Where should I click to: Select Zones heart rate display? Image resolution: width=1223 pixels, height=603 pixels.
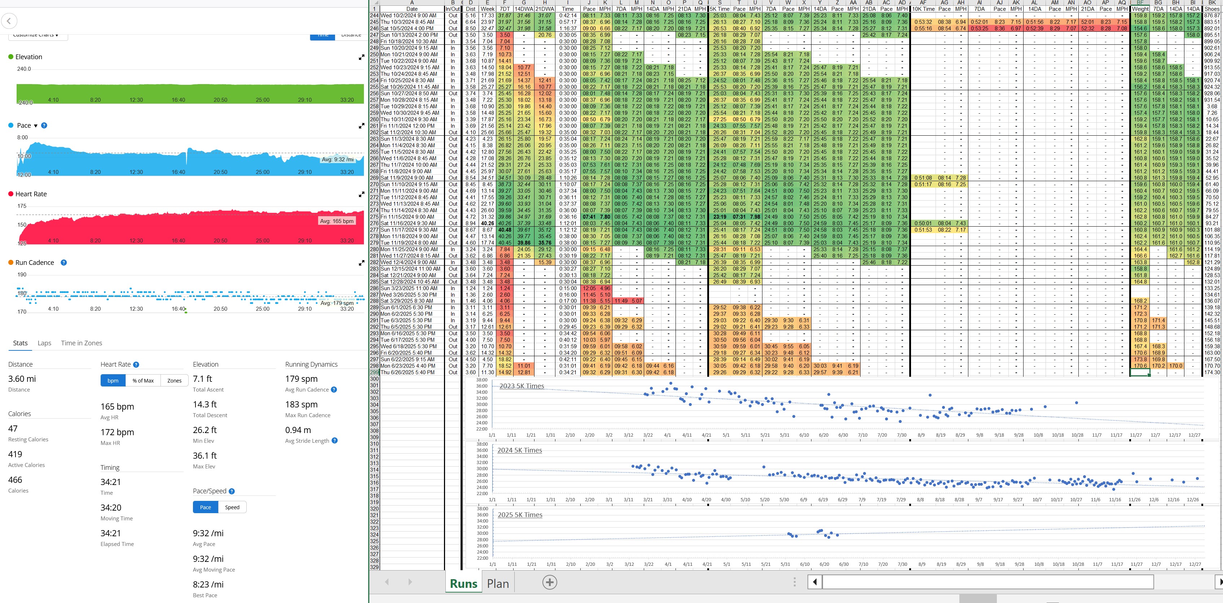pyautogui.click(x=174, y=381)
